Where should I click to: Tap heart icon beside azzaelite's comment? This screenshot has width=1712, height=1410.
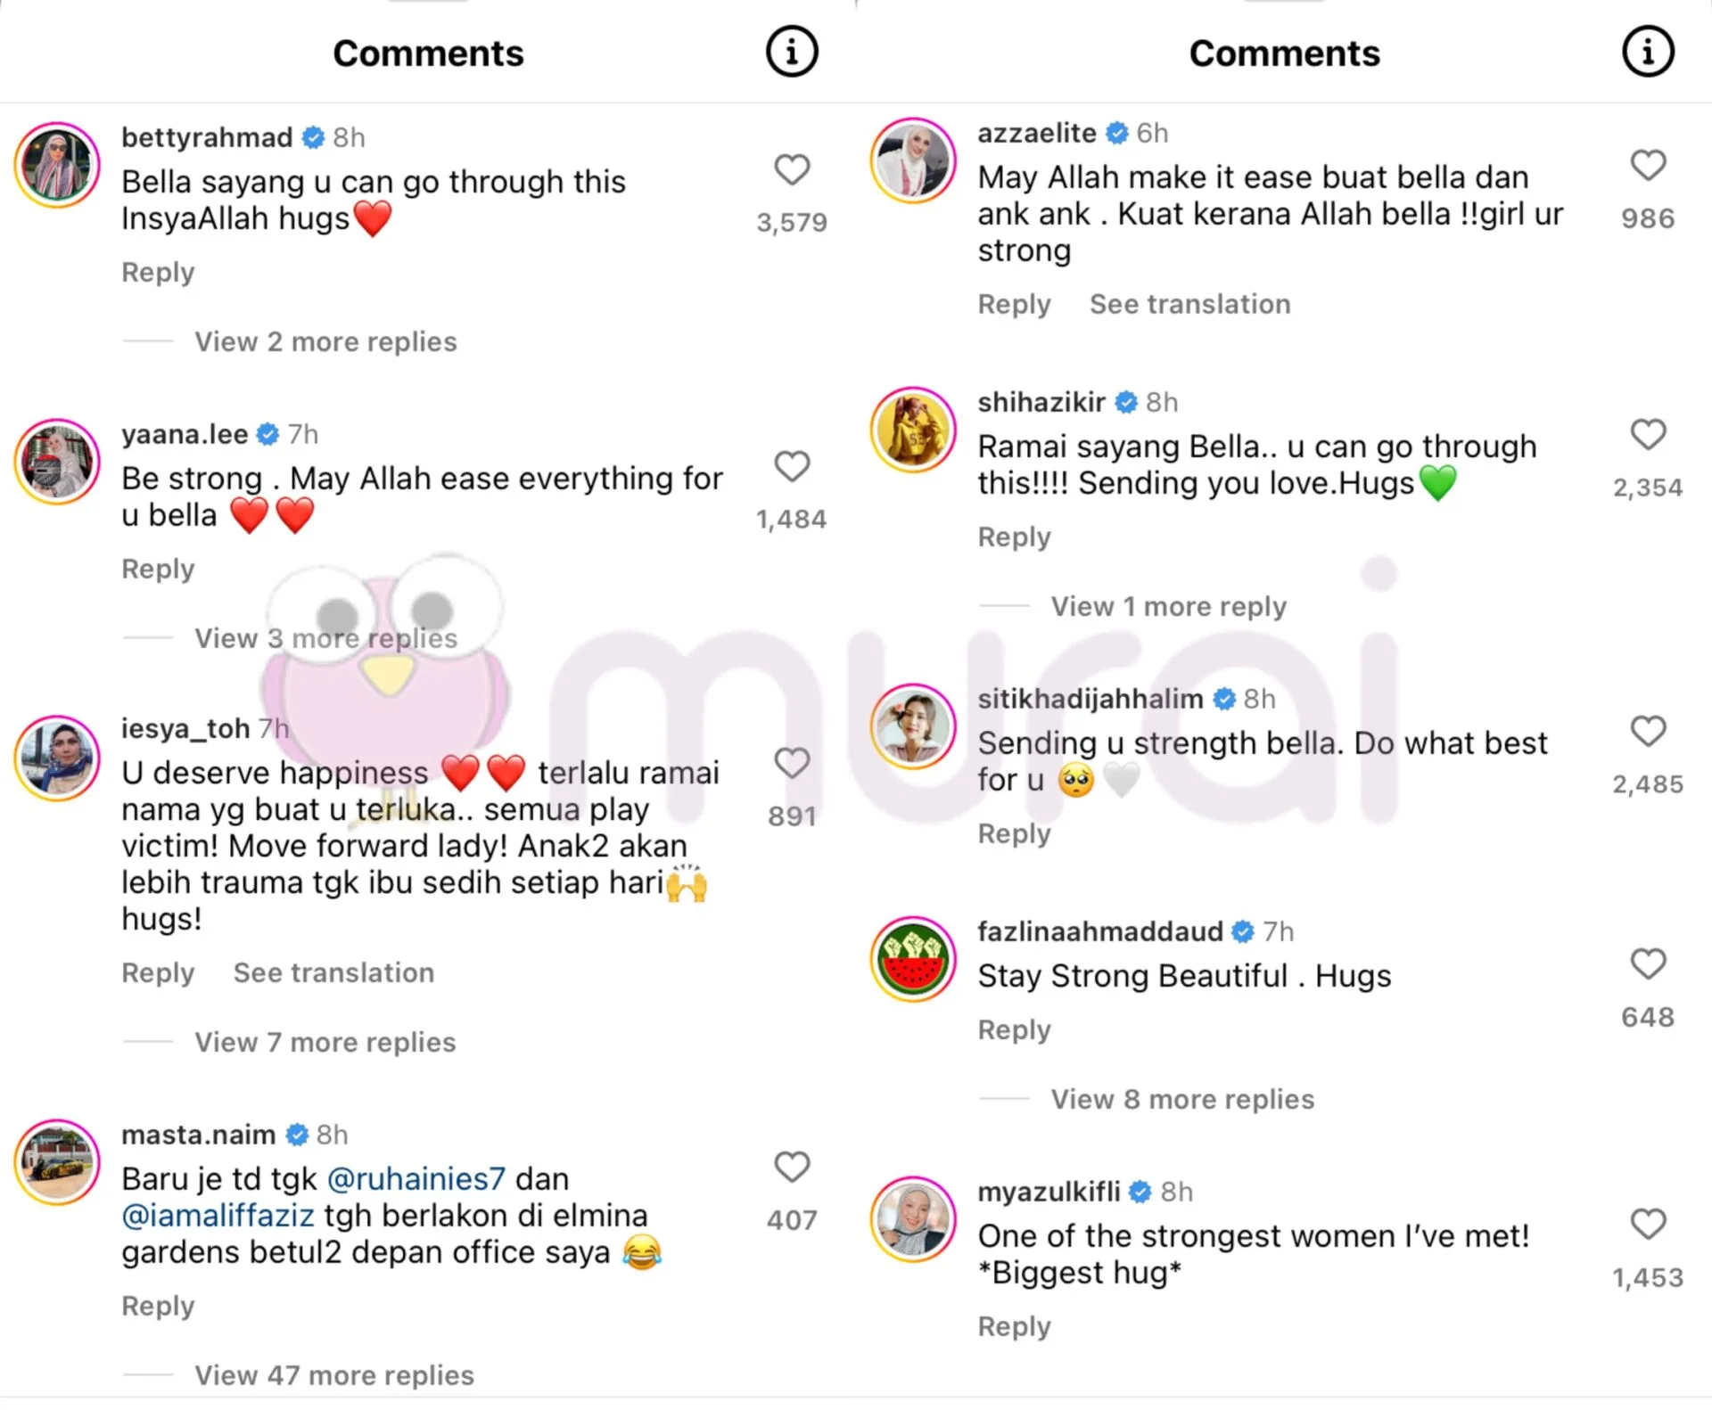[x=1647, y=165]
